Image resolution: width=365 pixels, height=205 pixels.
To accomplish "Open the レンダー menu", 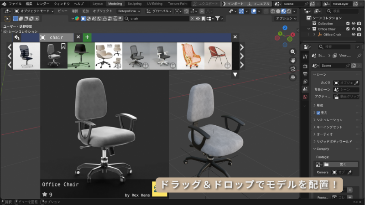I will click(x=43, y=4).
